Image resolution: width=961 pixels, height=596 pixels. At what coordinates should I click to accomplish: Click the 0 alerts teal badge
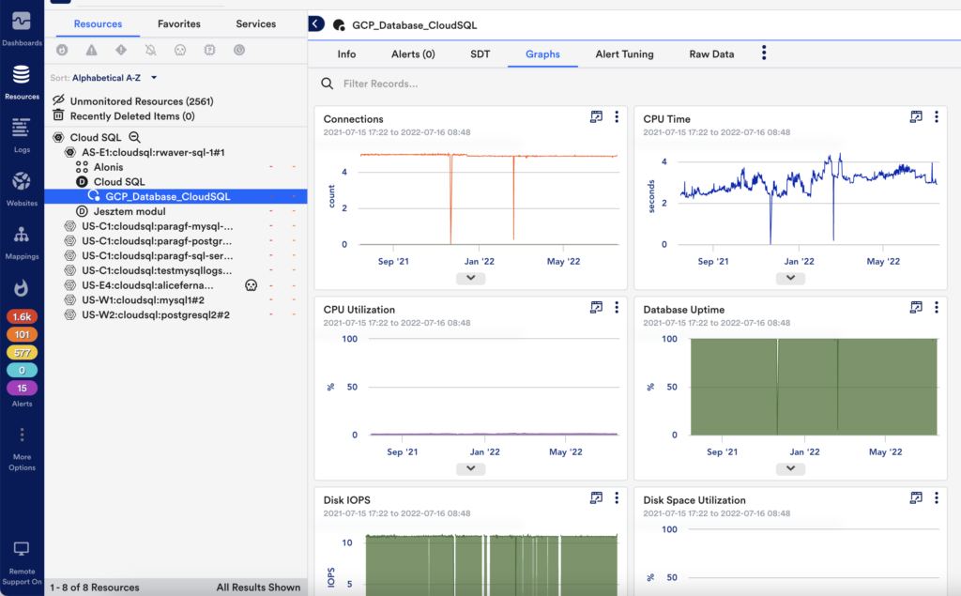pos(23,371)
